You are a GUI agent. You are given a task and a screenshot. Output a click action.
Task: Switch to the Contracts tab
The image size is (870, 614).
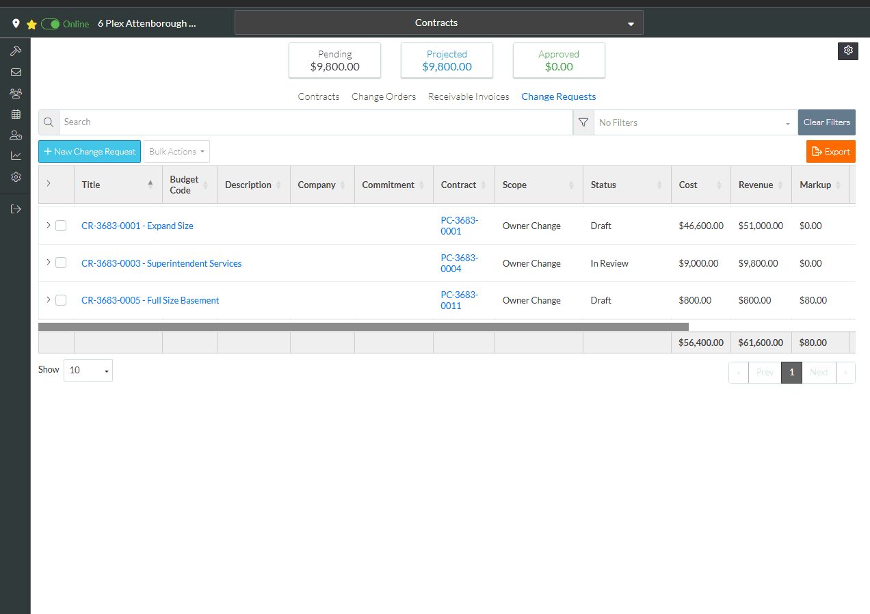[319, 96]
